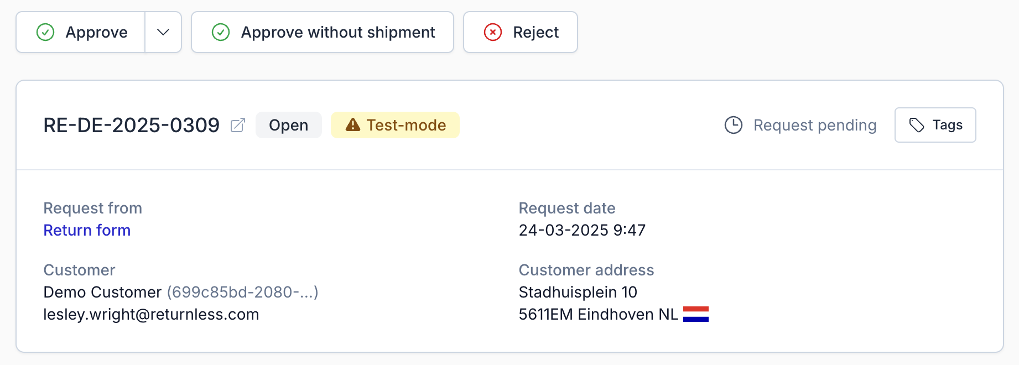Click checkmark icon beside Approve without shipment
Image resolution: width=1019 pixels, height=365 pixels.
(x=221, y=33)
